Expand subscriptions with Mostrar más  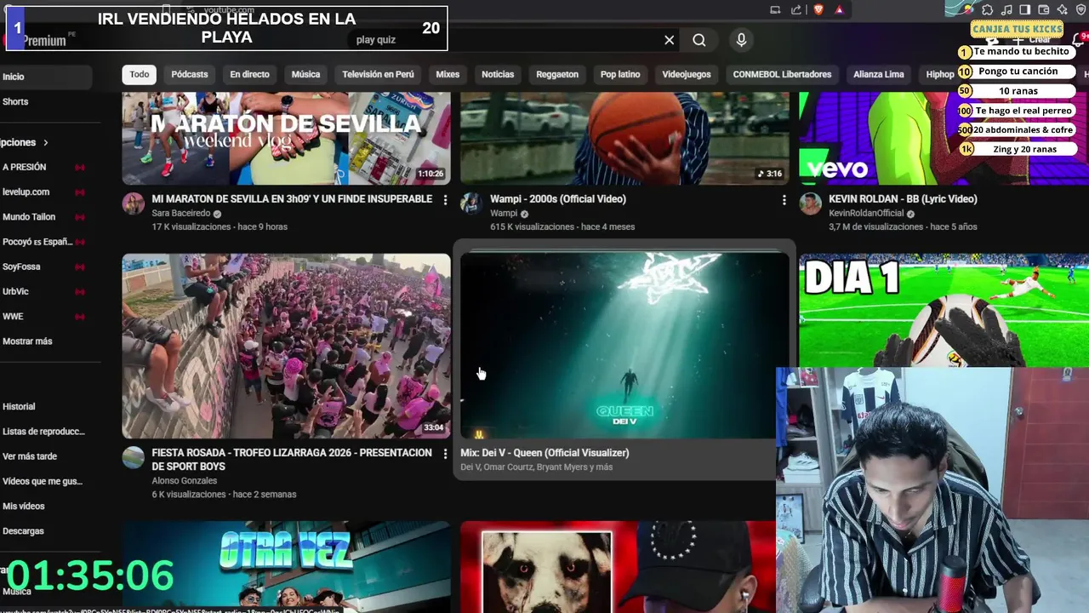[27, 341]
